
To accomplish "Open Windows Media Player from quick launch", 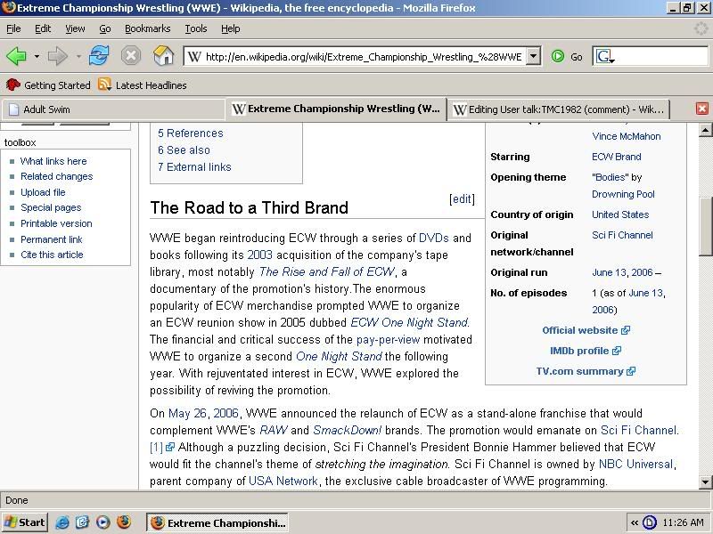I will coord(103,522).
